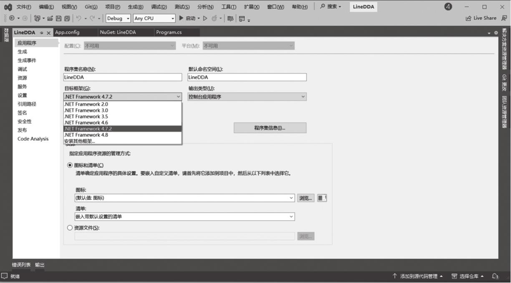The image size is (511, 283).
Task: Click 选择仓库 in the status bar
Action: point(468,276)
